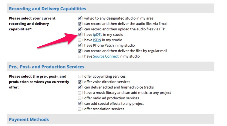The height and width of the screenshot is (126, 227).
Task: Check 'I offer copywriting services' box
Action: (x=79, y=77)
